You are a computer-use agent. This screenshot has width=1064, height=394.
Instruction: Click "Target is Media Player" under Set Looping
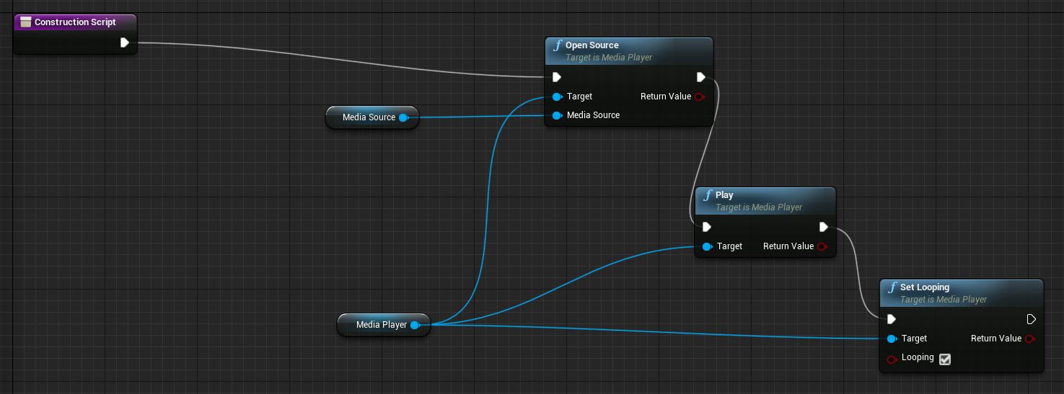point(944,300)
